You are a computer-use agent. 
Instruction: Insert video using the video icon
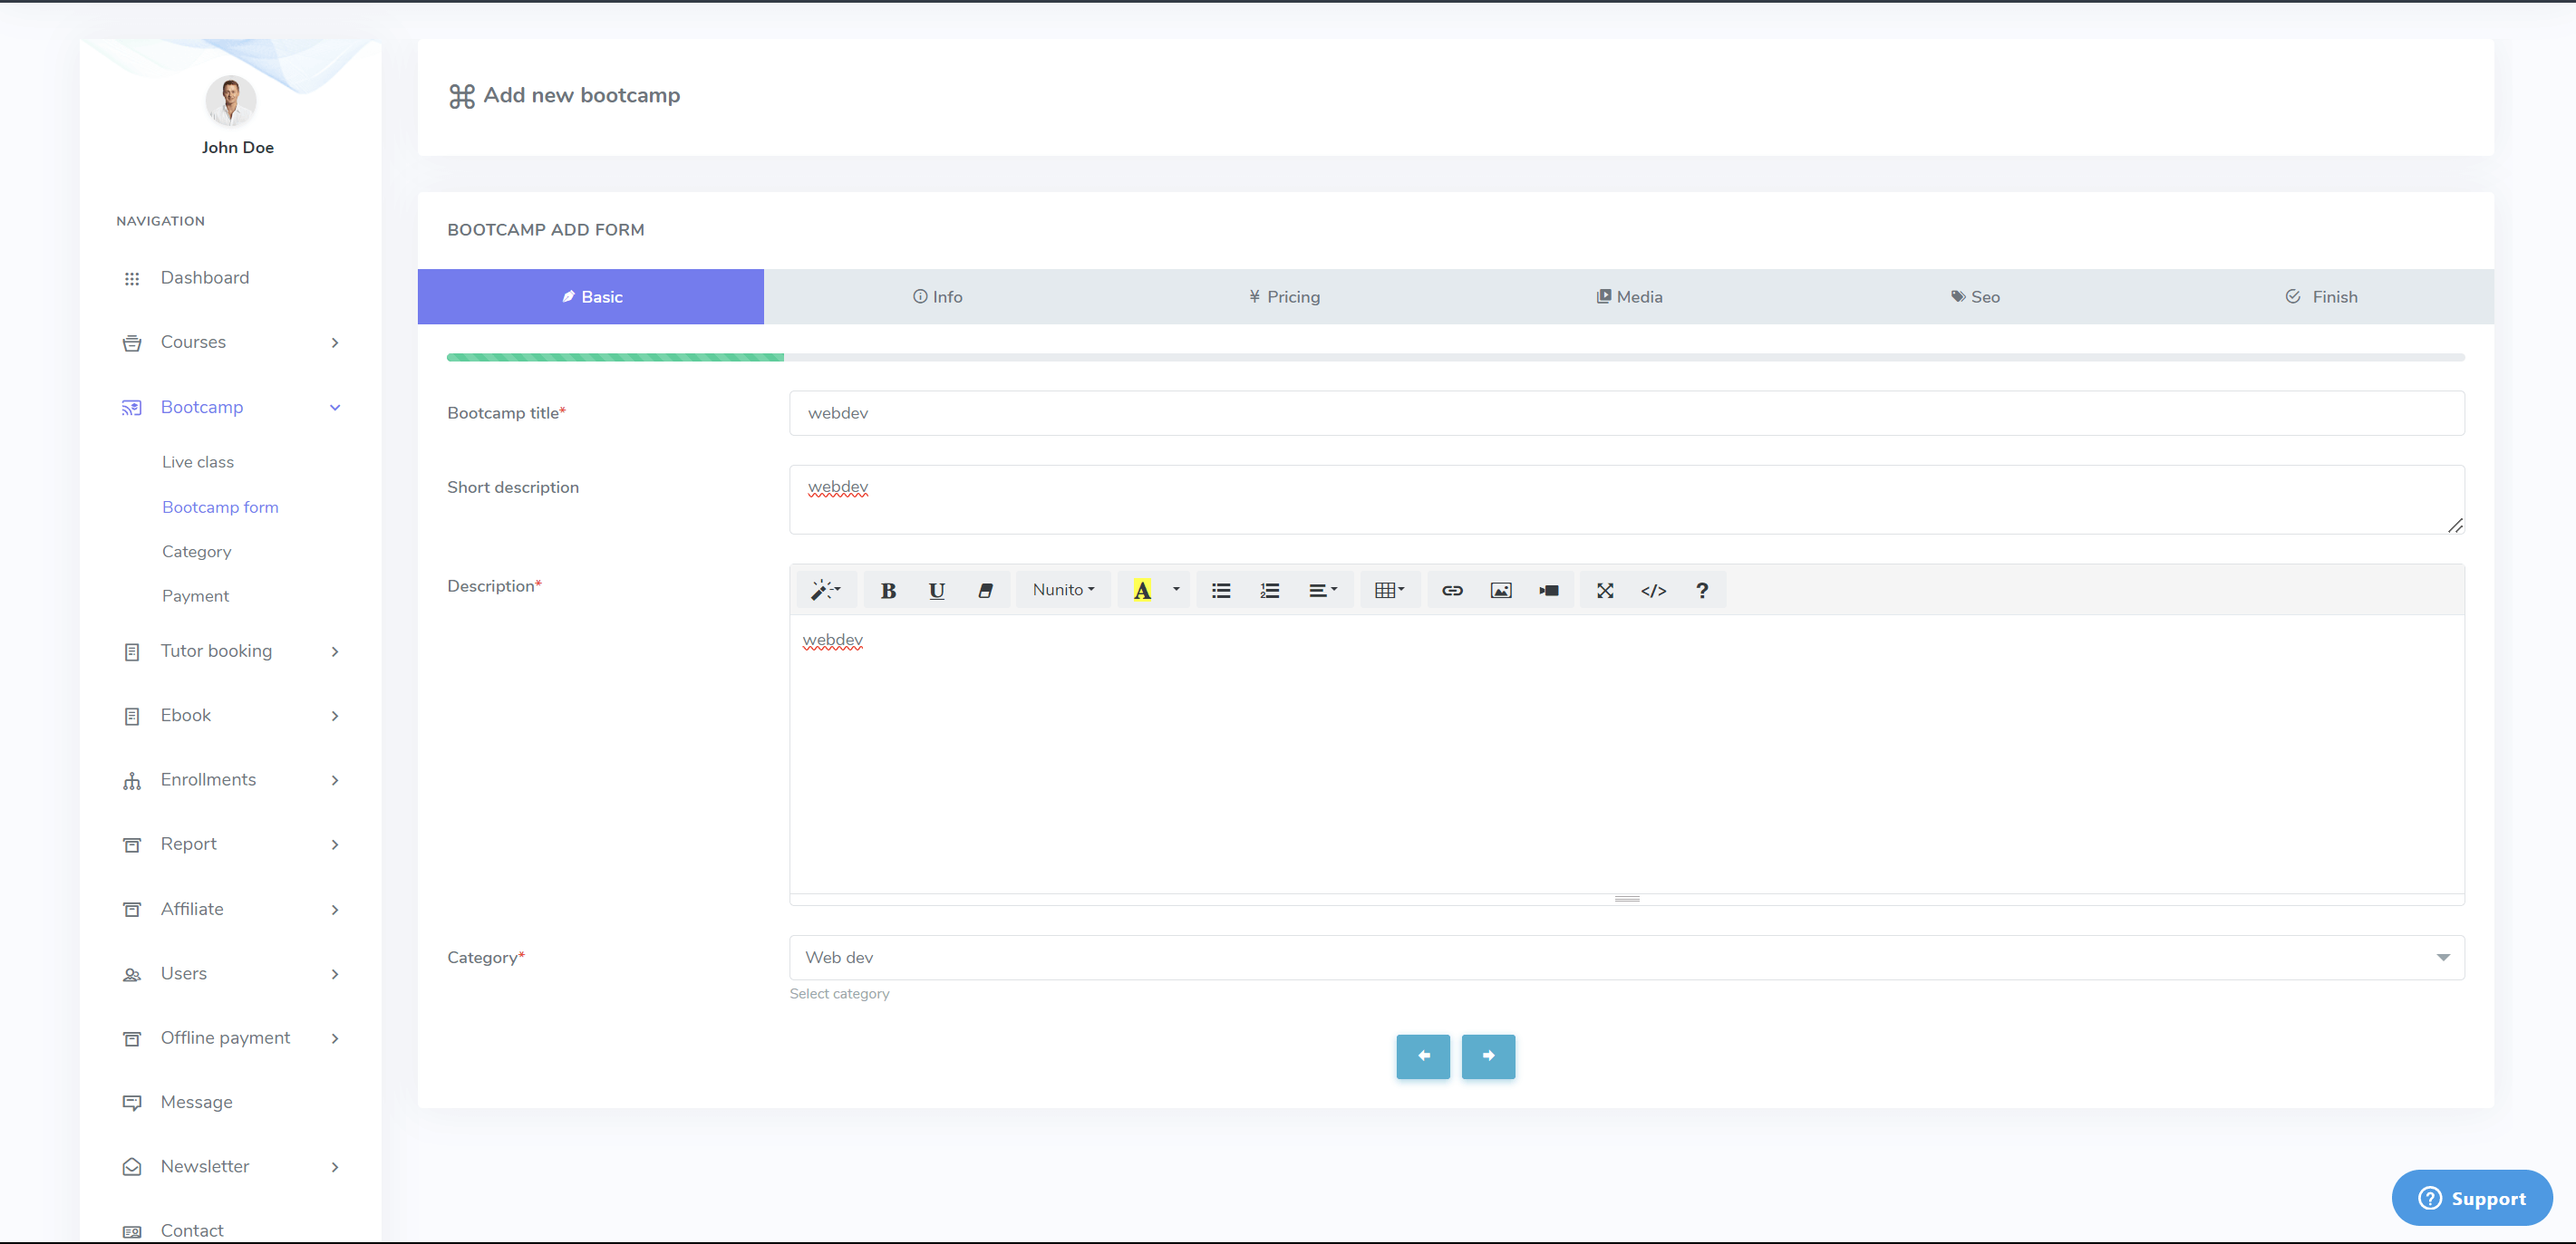[1548, 590]
